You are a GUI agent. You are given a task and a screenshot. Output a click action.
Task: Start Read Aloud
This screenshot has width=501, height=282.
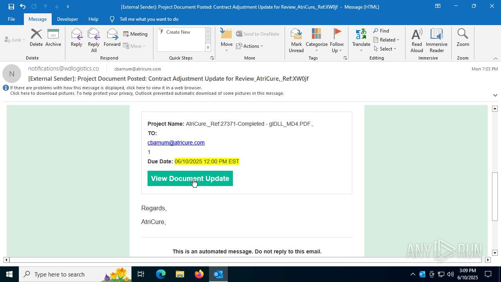[417, 40]
